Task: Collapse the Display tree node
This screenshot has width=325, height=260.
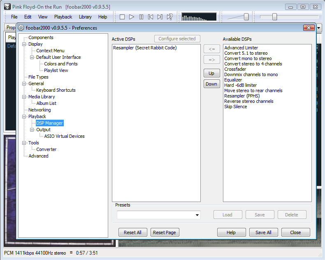Action: [x=24, y=44]
